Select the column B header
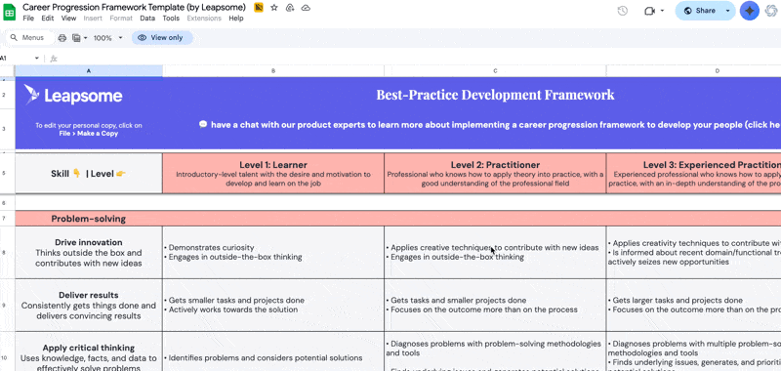The height and width of the screenshot is (371, 781). [x=273, y=71]
